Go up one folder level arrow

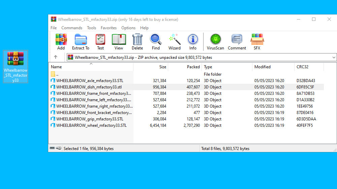tap(56, 57)
